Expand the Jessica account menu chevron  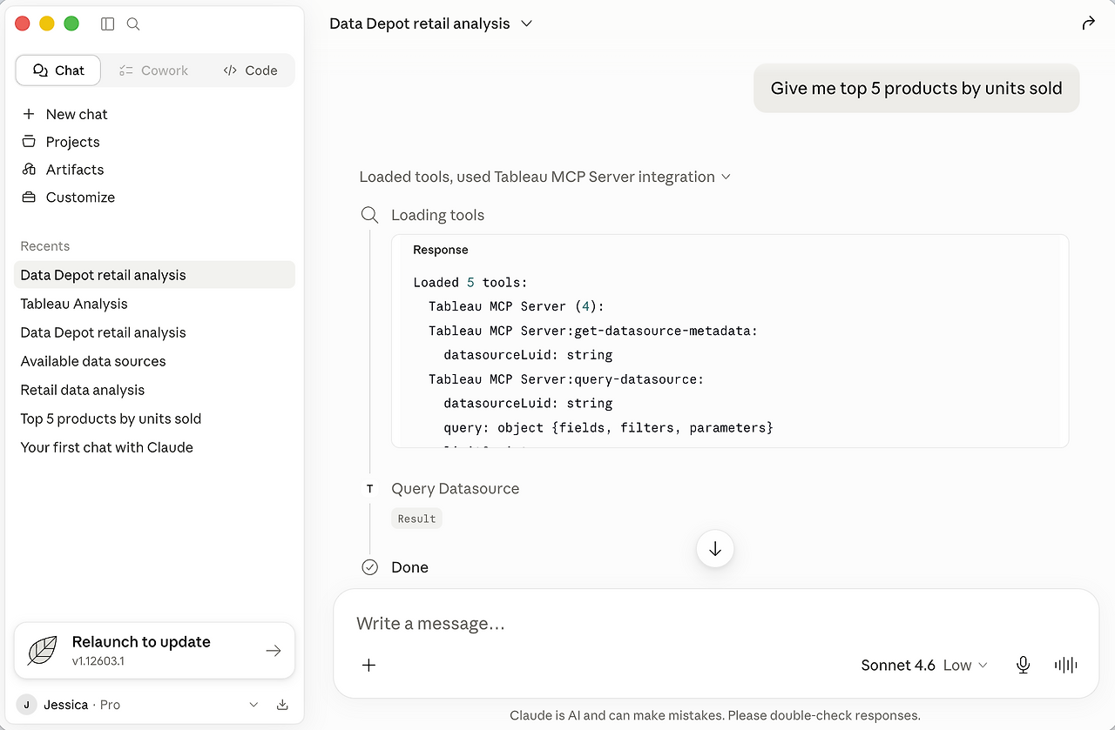pyautogui.click(x=253, y=705)
